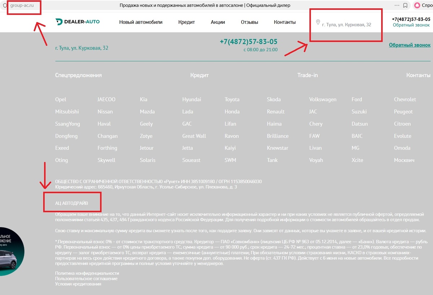This screenshot has width=433, height=295.
Task: Open the Спецпредложения footer section link
Action: pyautogui.click(x=78, y=75)
